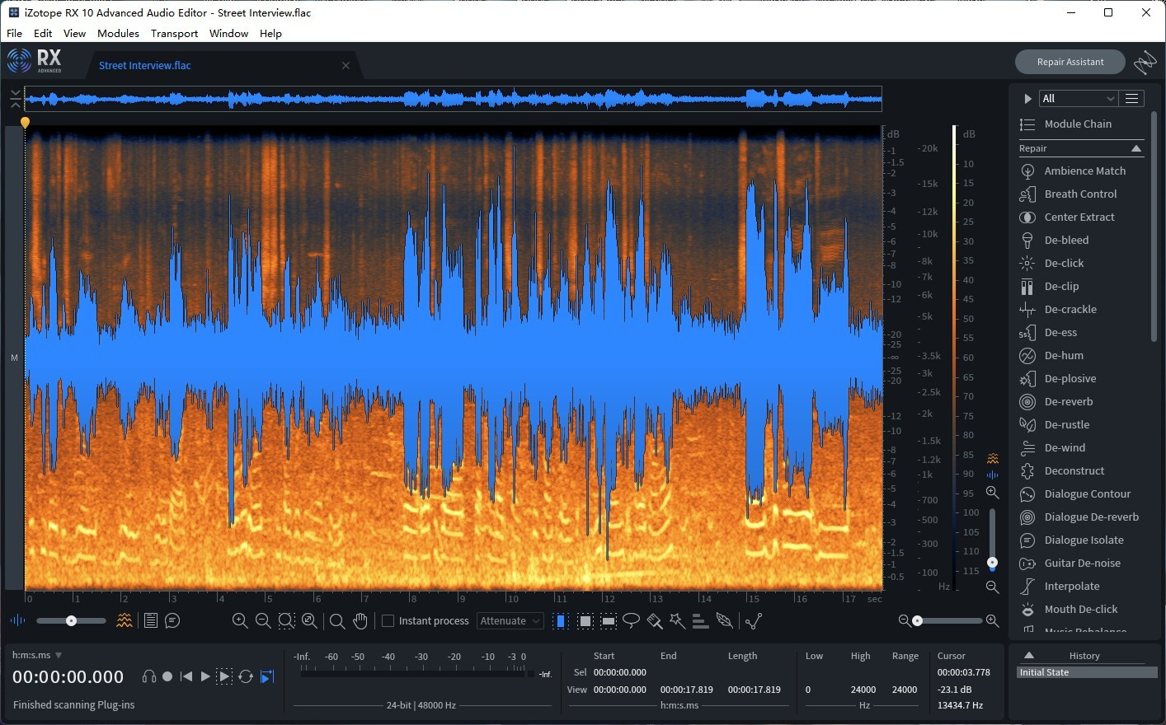The image size is (1166, 725).
Task: Play the selection only
Action: [x=224, y=676]
